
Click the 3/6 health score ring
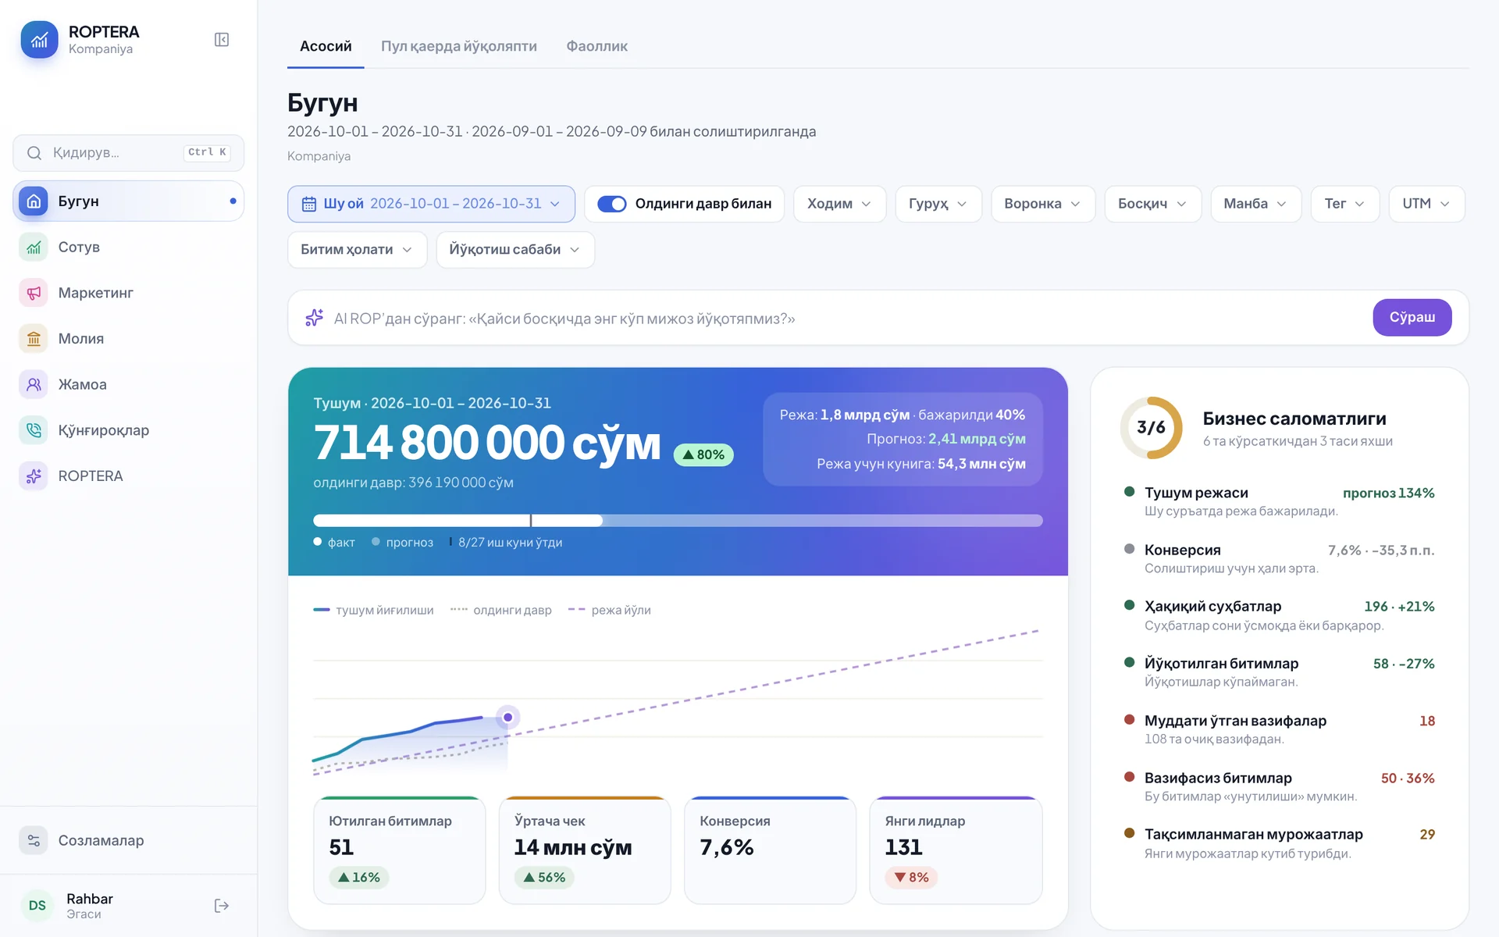coord(1152,428)
